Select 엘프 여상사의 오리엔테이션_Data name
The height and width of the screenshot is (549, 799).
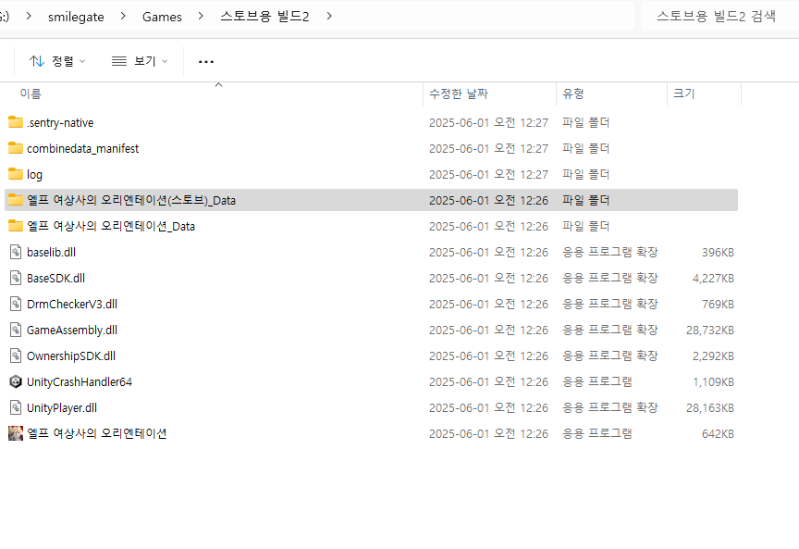click(x=111, y=226)
